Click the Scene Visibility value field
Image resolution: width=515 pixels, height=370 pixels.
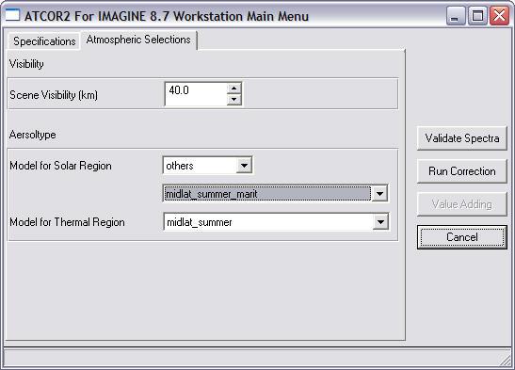[x=196, y=94]
